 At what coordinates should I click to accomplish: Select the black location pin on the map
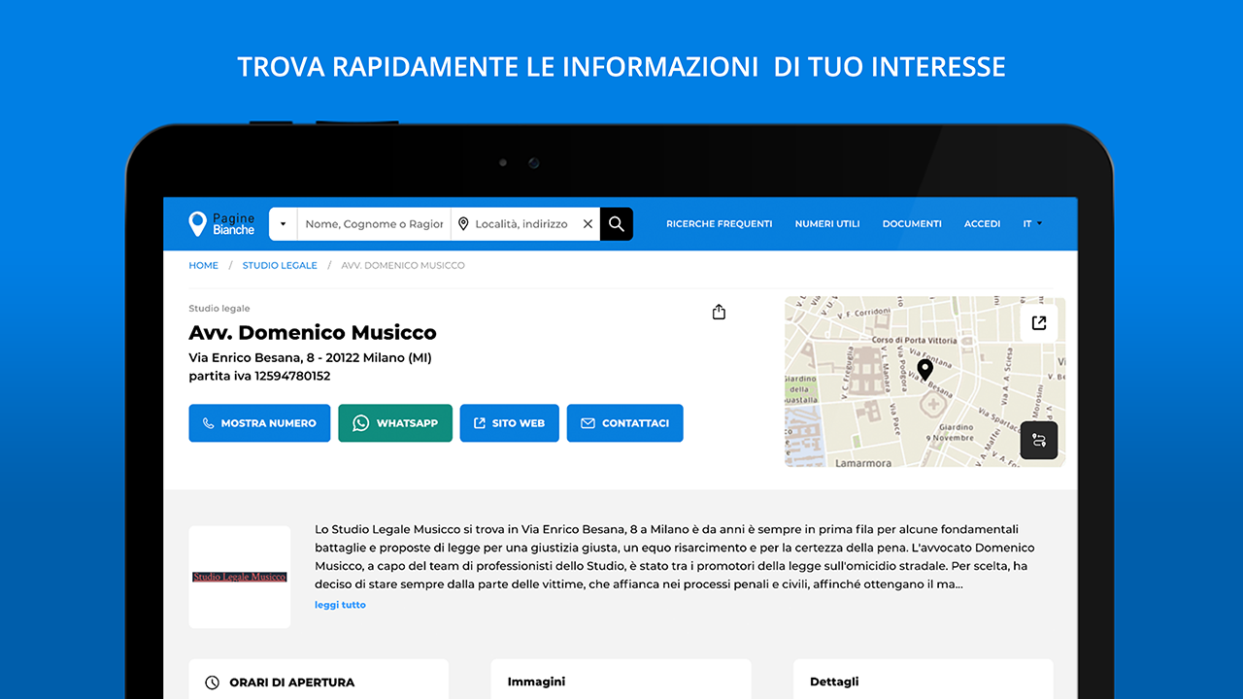(x=925, y=370)
